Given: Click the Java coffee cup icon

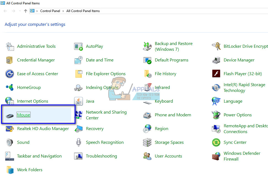Looking at the screenshot, I should [x=78, y=101].
